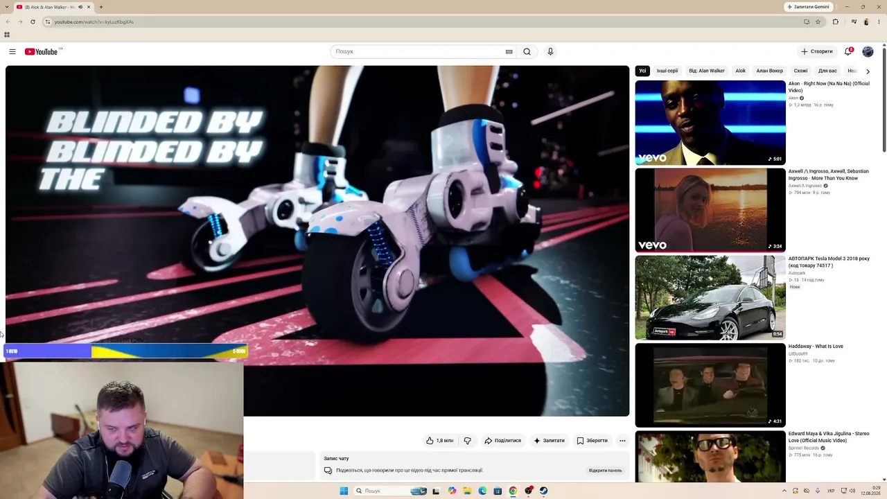
Task: Select the 'Alok' filter chip
Action: (x=741, y=71)
